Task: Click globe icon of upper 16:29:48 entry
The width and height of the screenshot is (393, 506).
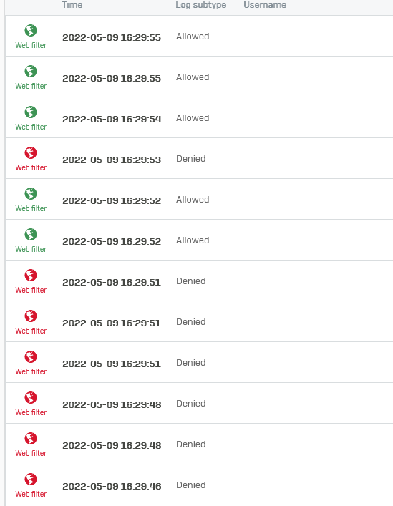Action: tap(31, 398)
